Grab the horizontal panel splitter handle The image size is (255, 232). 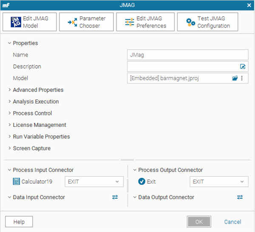[x=127, y=160]
